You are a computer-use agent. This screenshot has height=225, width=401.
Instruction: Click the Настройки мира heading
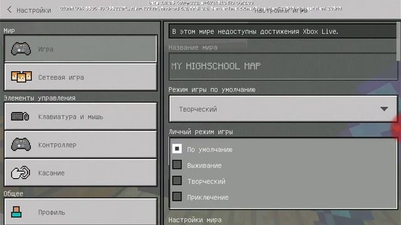(x=195, y=220)
